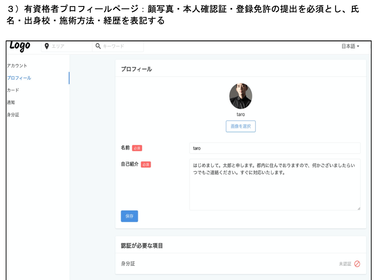The height and width of the screenshot is (280, 374).
Task: Grab the textarea resize handle corner
Action: pos(358,208)
